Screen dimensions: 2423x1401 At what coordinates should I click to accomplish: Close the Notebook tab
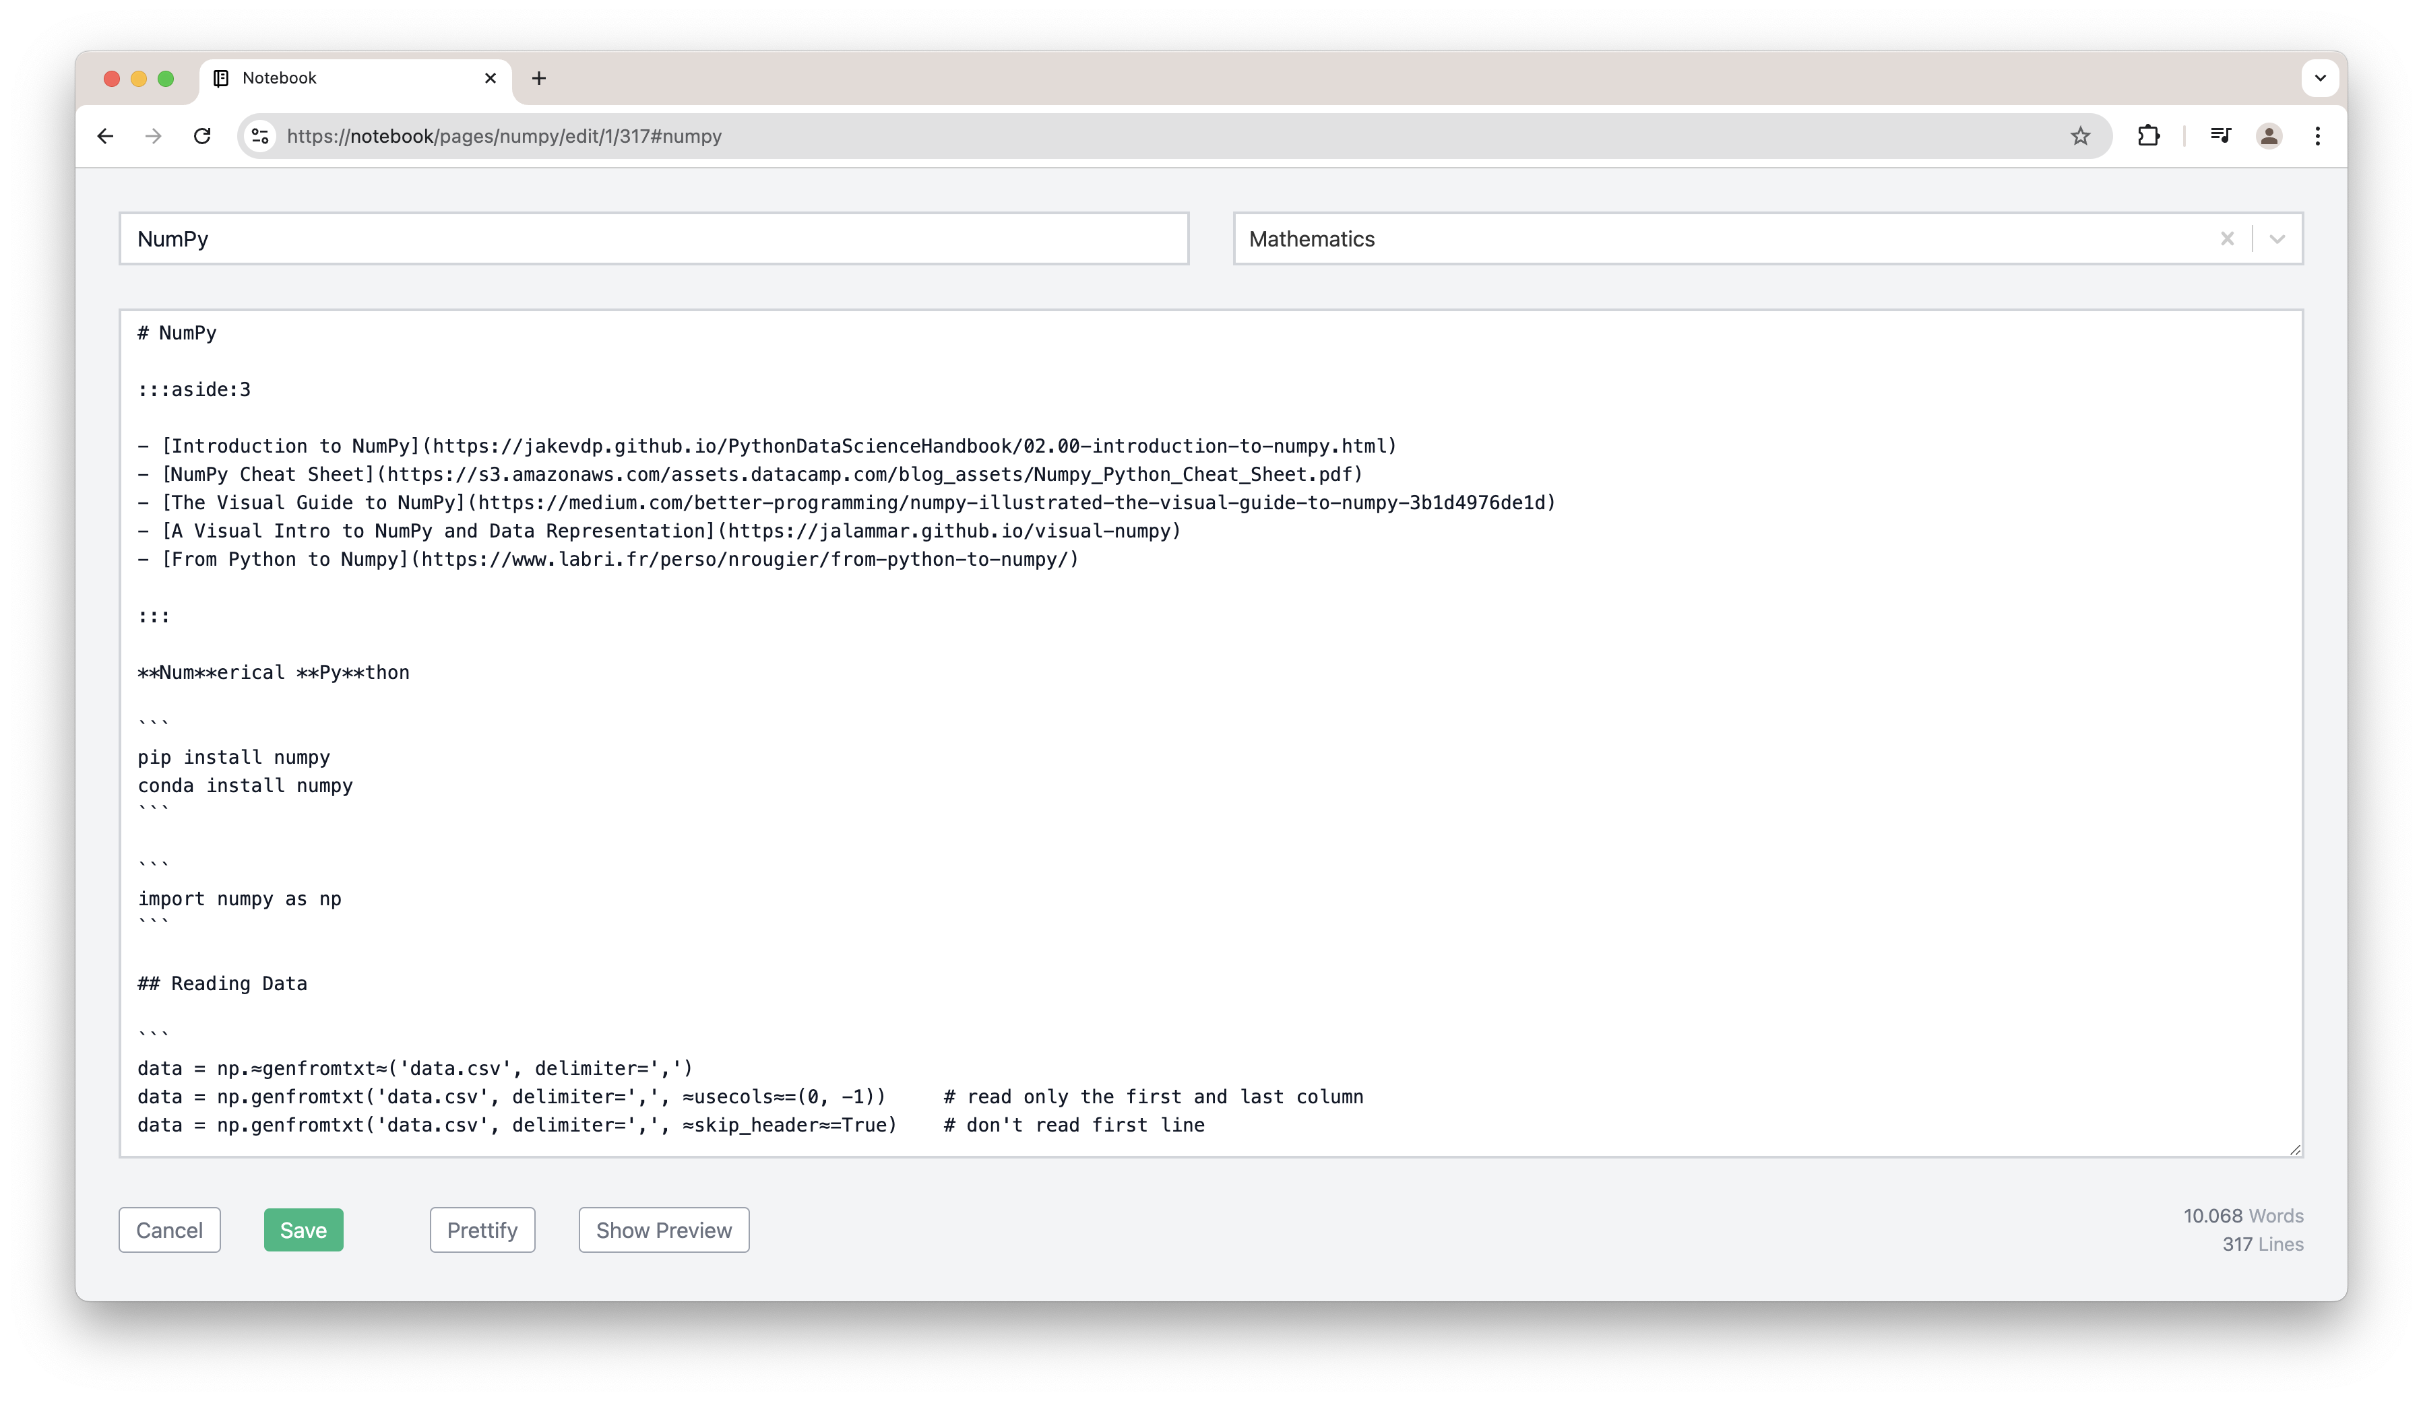[491, 78]
